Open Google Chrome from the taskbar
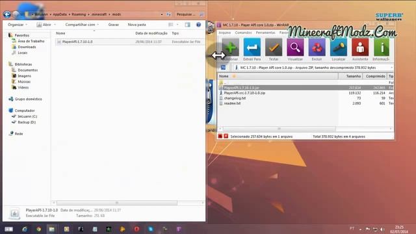Screen dimensions: 416x234 39,229
